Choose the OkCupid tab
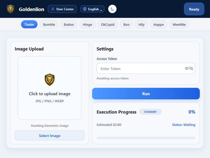The image size is (210, 158). click(108, 24)
